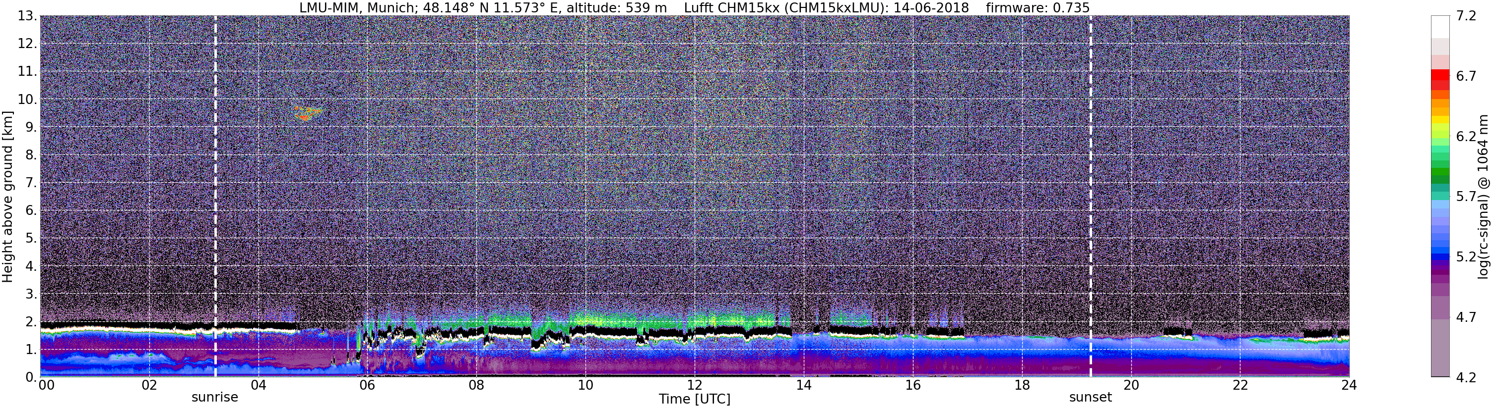1493x409 pixels.
Task: Click the colorbar tick label 4.2
Action: (1466, 377)
